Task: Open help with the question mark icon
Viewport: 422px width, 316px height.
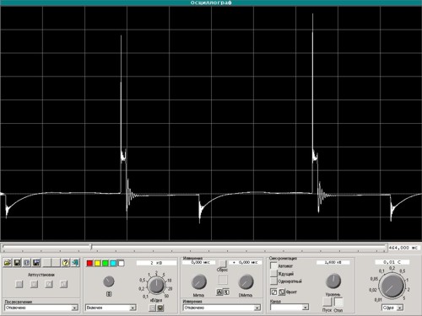Action: 66,263
